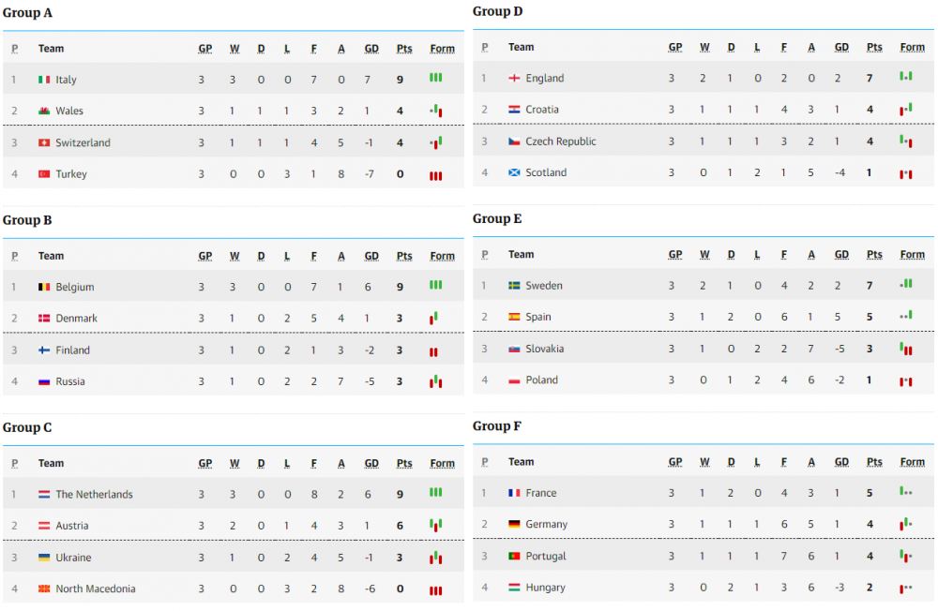Screen dimensions: 938x611
Task: Click the Italy flag icon in Group A
Action: click(44, 80)
